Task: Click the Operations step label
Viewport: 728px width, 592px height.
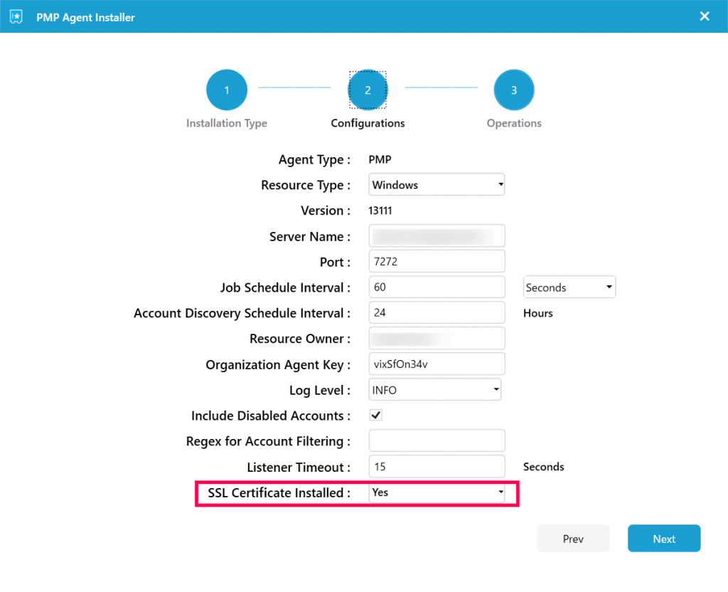Action: click(x=514, y=123)
